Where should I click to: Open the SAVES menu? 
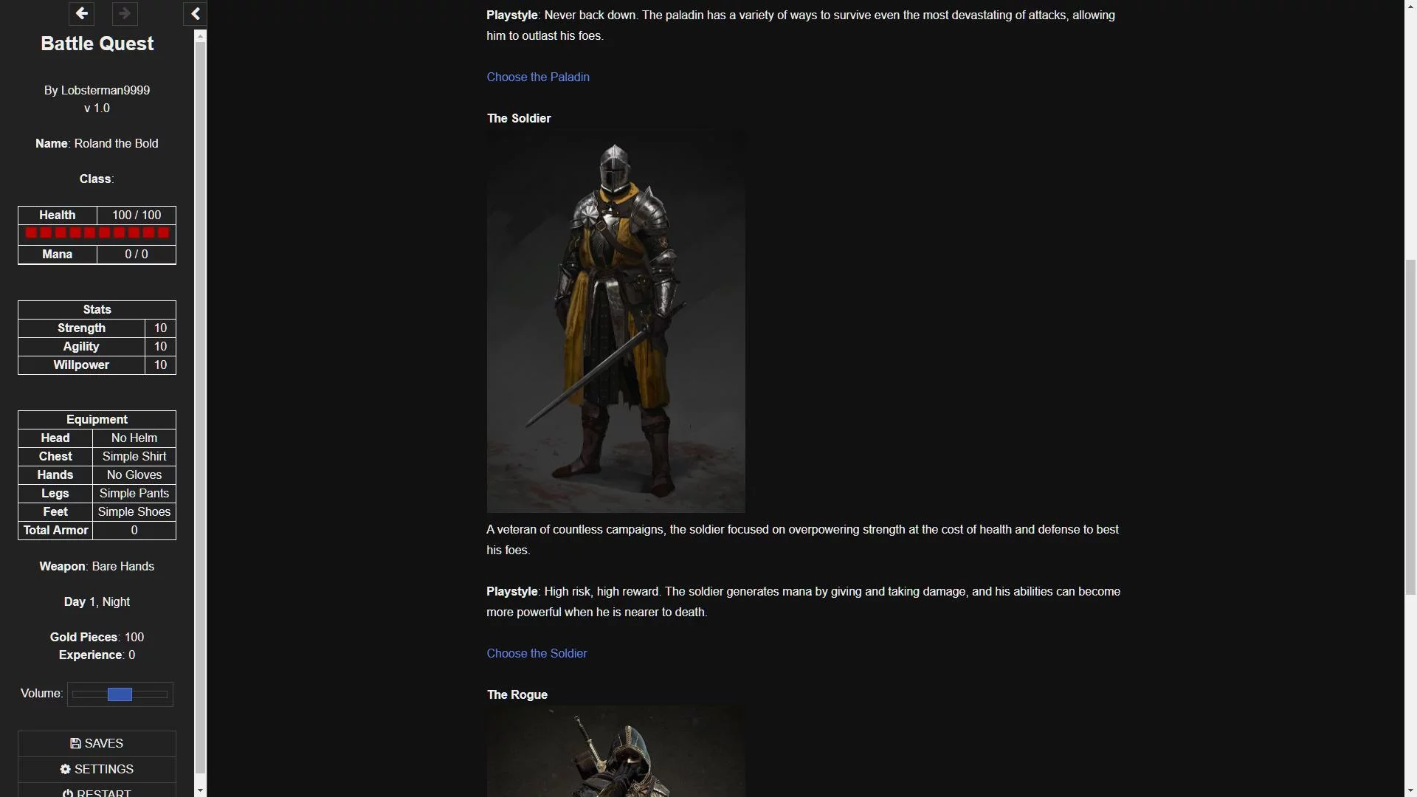coord(97,743)
